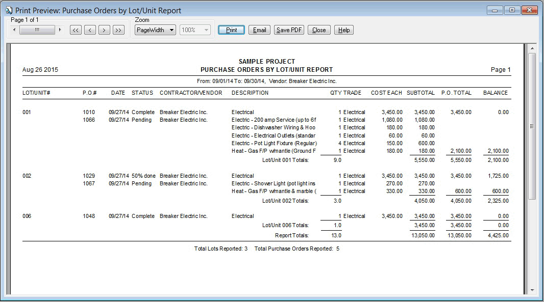
Task: Click the vertical scrollbar thumb
Action: [x=532, y=126]
